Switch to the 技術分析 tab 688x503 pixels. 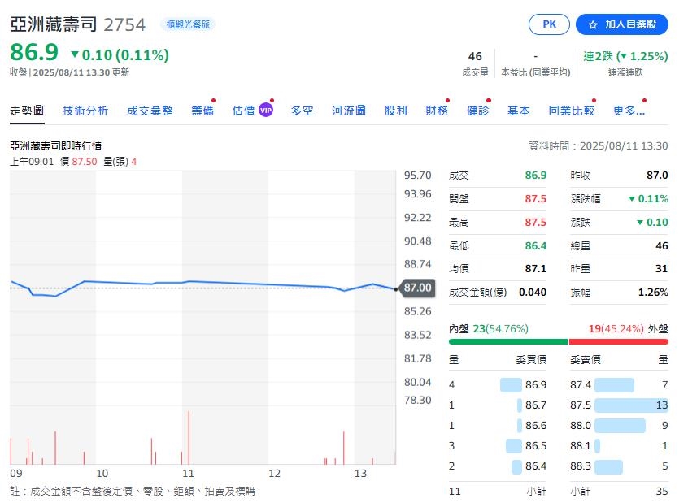coord(85,110)
